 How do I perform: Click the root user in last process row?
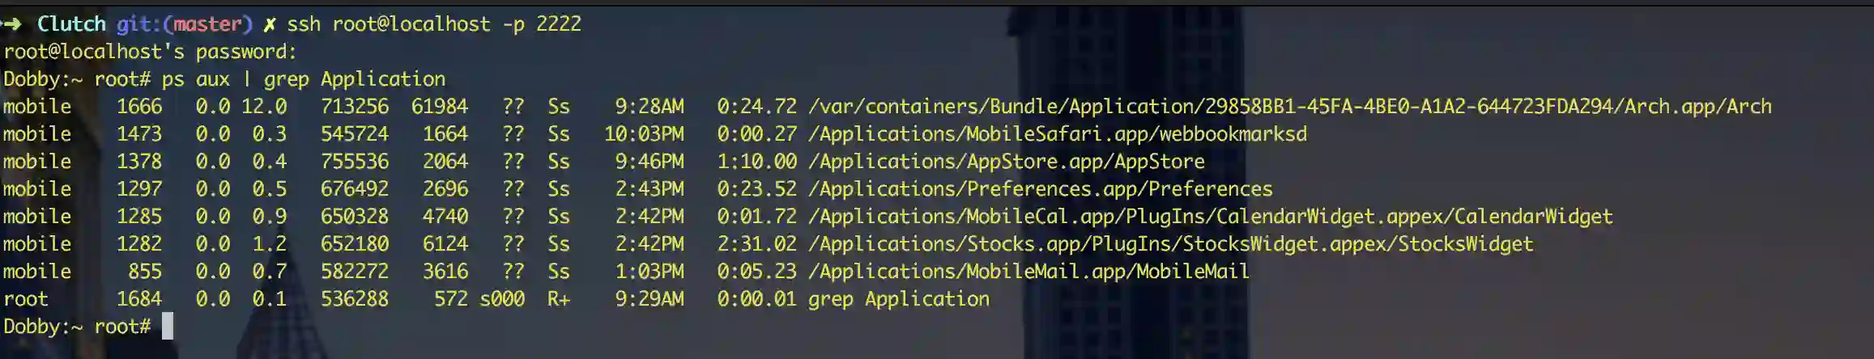(26, 299)
